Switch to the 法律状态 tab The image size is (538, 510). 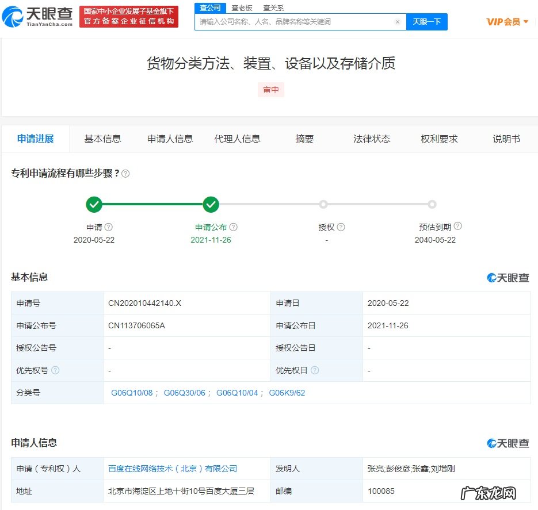pos(372,139)
